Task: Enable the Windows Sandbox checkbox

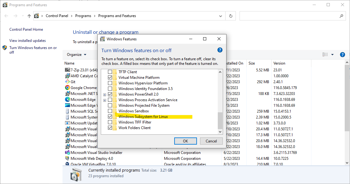Action: pyautogui.click(x=110, y=111)
